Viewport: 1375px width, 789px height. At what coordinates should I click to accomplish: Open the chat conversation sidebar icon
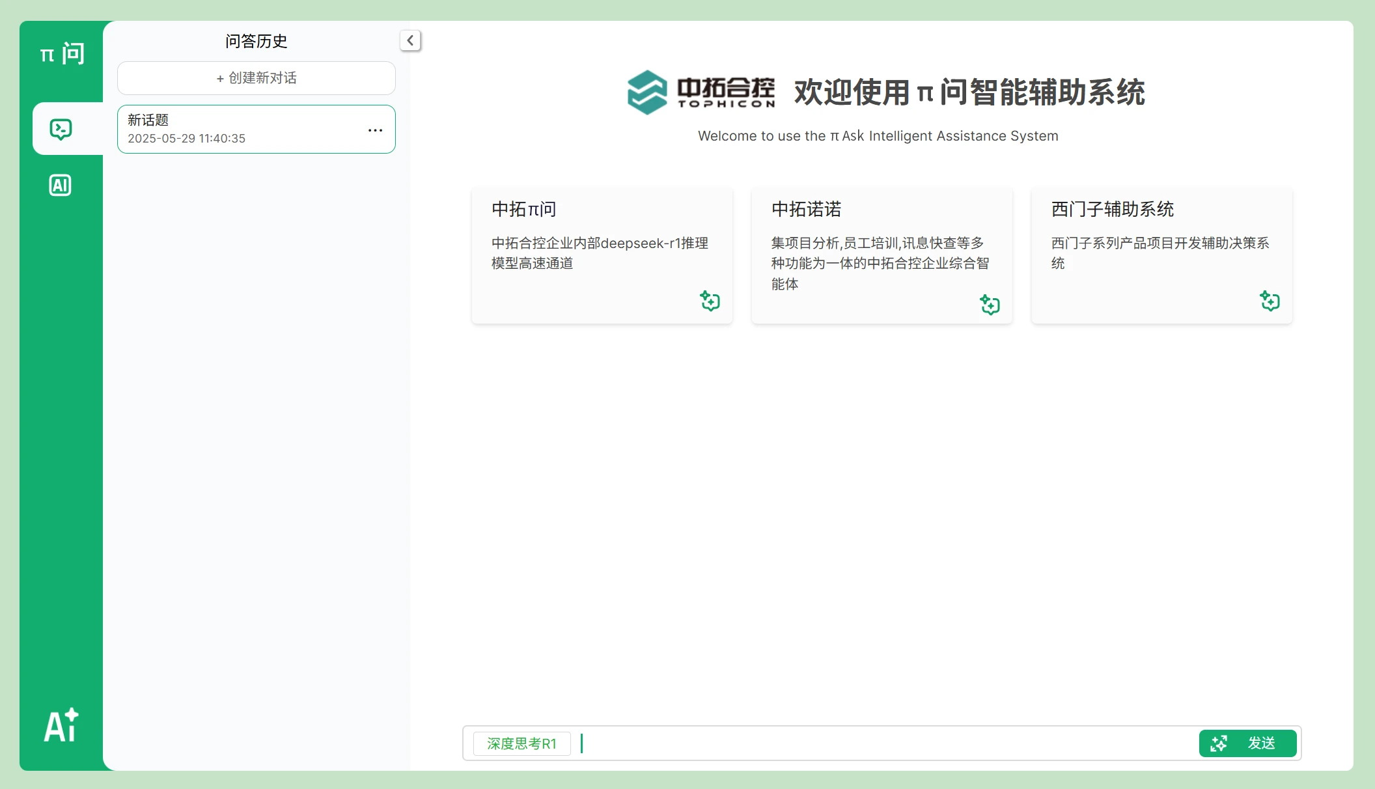click(x=61, y=129)
